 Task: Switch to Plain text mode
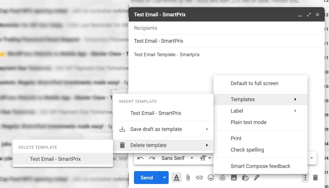click(248, 122)
